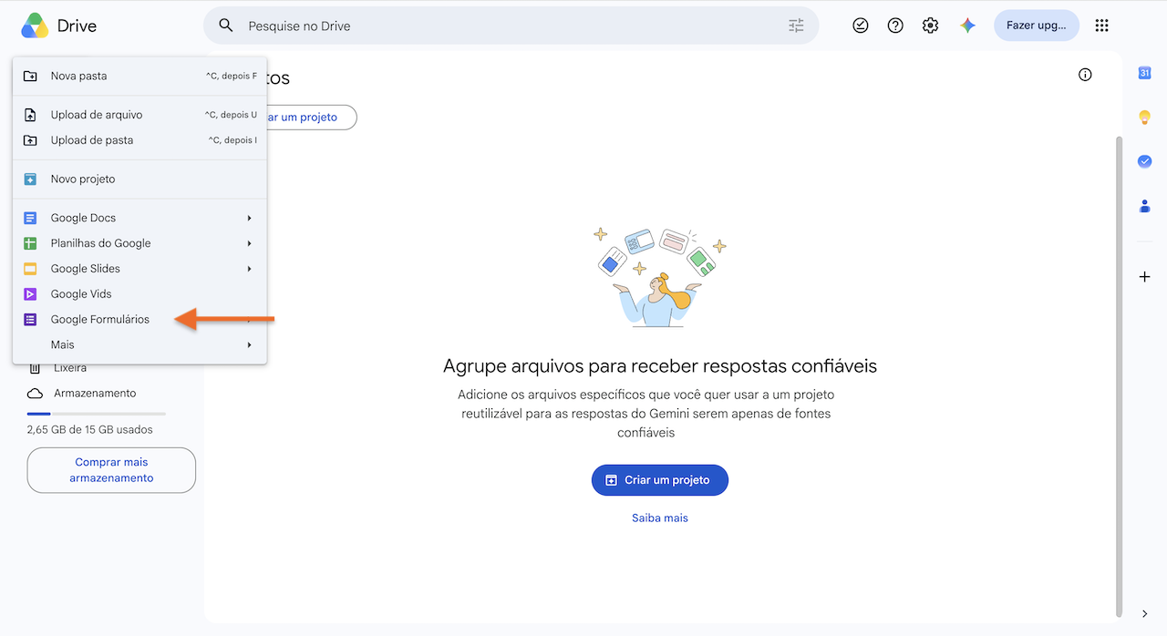Click the Novo projeto icon
The width and height of the screenshot is (1167, 636).
(x=30, y=179)
